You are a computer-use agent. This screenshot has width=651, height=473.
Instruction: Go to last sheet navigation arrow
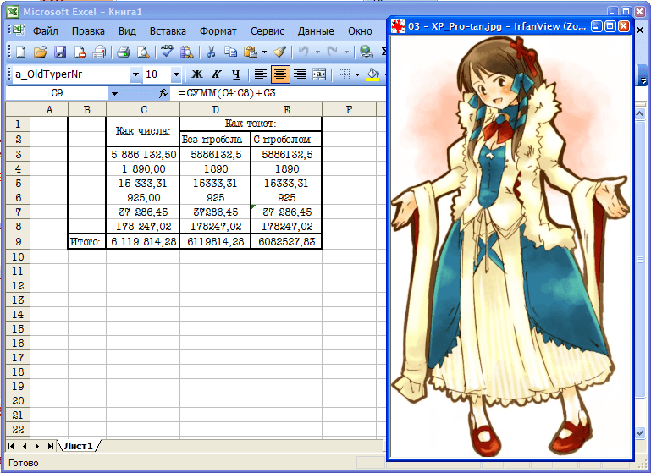(x=50, y=447)
